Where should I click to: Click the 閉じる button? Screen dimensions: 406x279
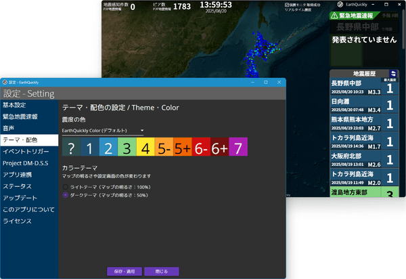(x=162, y=272)
